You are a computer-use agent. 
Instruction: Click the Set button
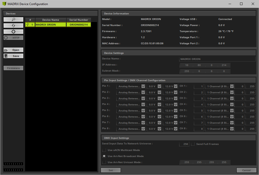coord(111,170)
